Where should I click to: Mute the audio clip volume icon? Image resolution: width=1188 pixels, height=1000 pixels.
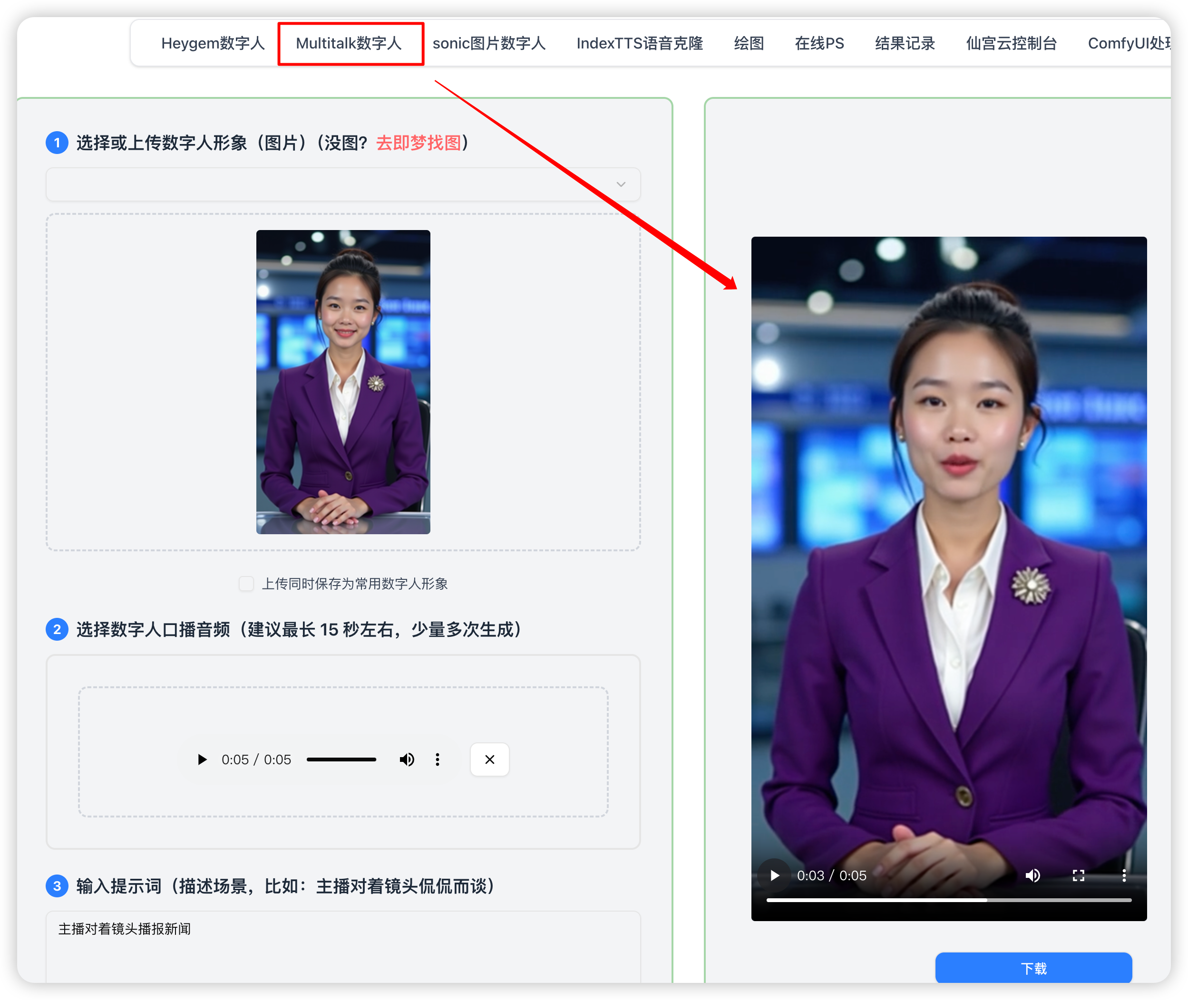[x=406, y=760]
